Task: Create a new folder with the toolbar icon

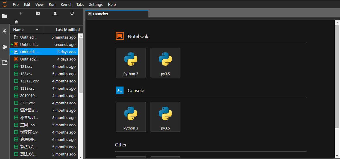Action: pyautogui.click(x=38, y=13)
